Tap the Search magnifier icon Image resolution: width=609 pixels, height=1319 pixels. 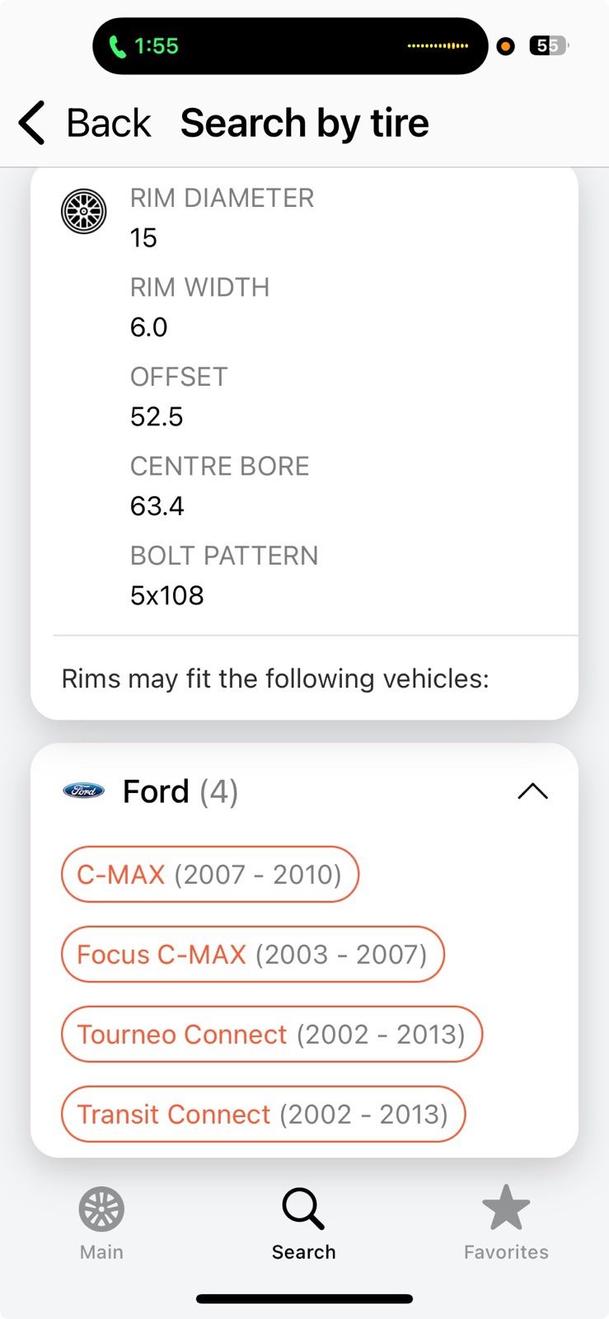point(303,1209)
